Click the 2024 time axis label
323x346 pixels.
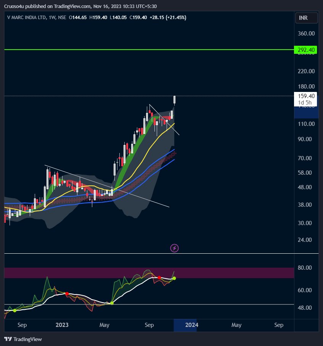(x=192, y=325)
